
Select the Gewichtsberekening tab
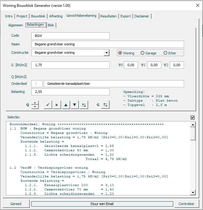pos(81,16)
